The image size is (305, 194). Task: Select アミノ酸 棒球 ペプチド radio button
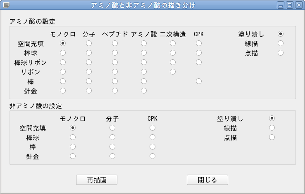pyautogui.click(x=115, y=53)
